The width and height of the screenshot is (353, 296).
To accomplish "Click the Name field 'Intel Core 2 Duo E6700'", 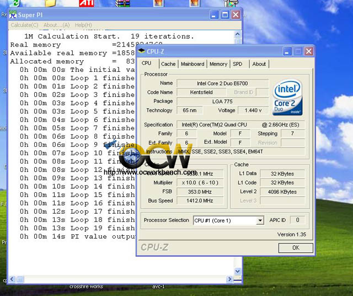I will (x=222, y=83).
